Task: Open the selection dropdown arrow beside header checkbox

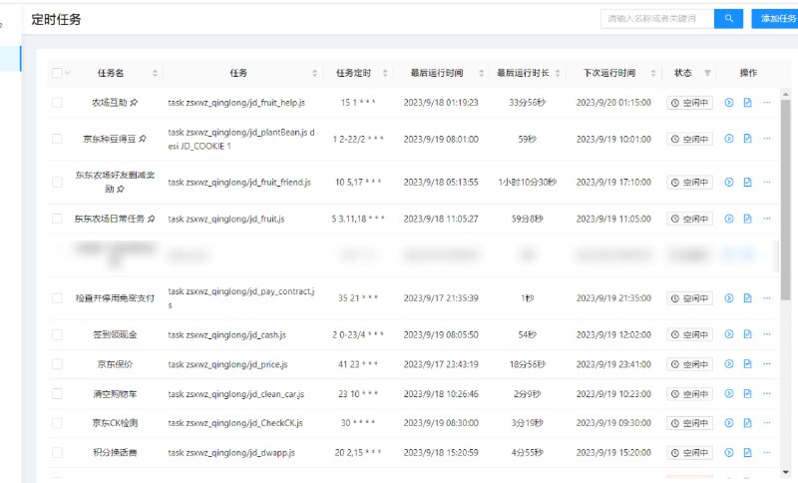Action: click(x=68, y=73)
